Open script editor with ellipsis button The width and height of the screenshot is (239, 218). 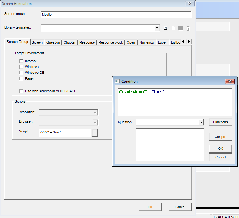pos(95,133)
